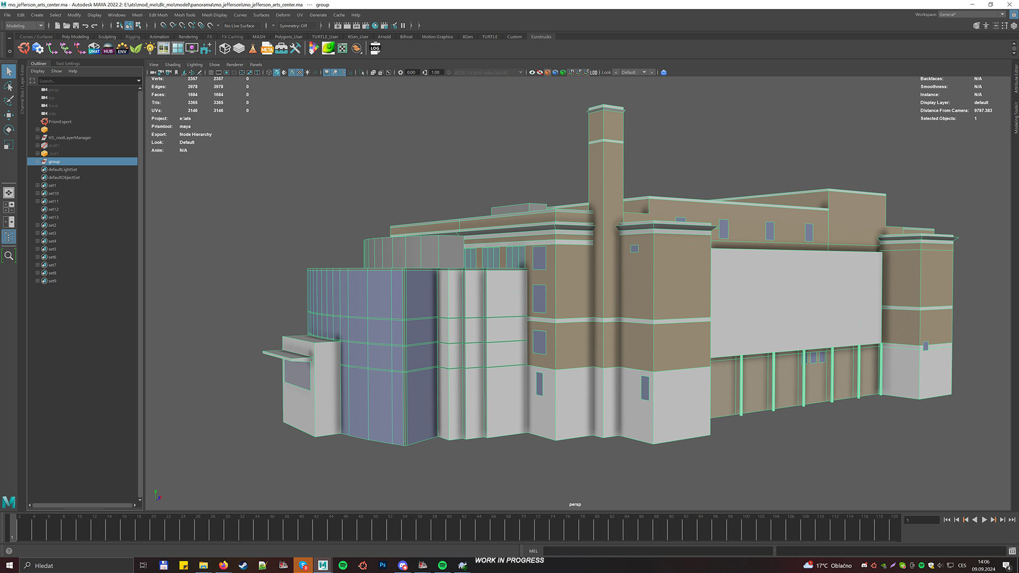Pick the Move tool
Screen dimensions: 1019x573
[8, 115]
